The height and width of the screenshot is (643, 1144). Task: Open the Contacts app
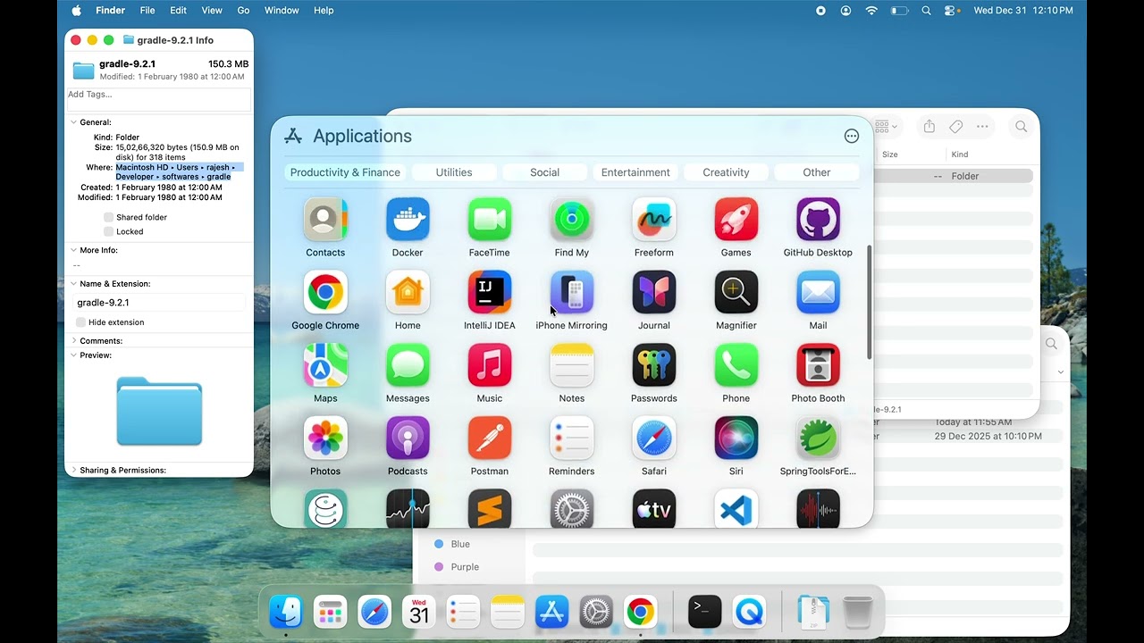325,220
